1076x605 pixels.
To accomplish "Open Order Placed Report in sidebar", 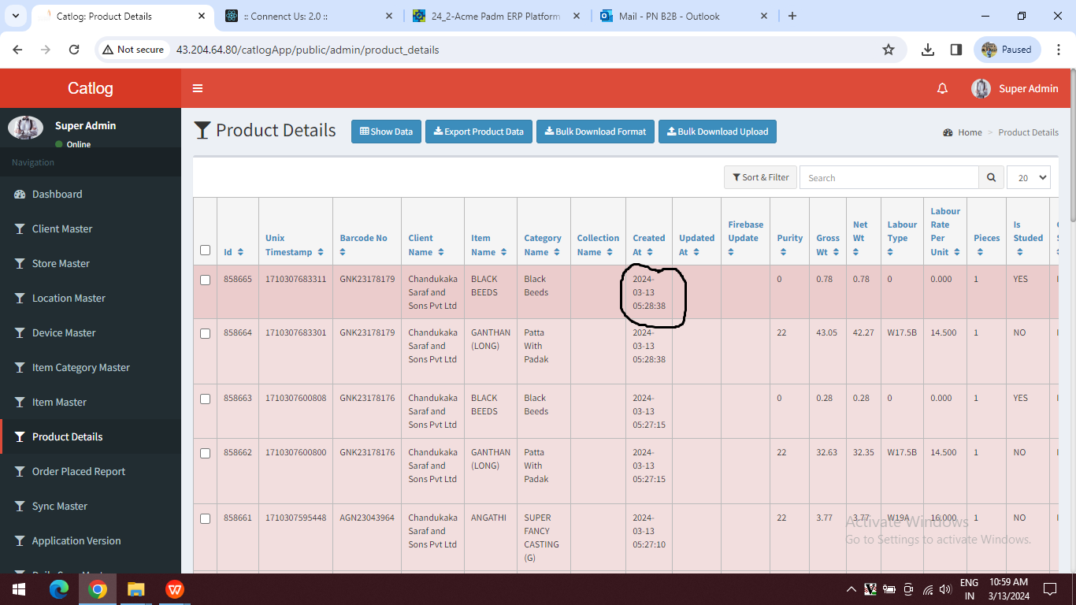I will point(91,471).
